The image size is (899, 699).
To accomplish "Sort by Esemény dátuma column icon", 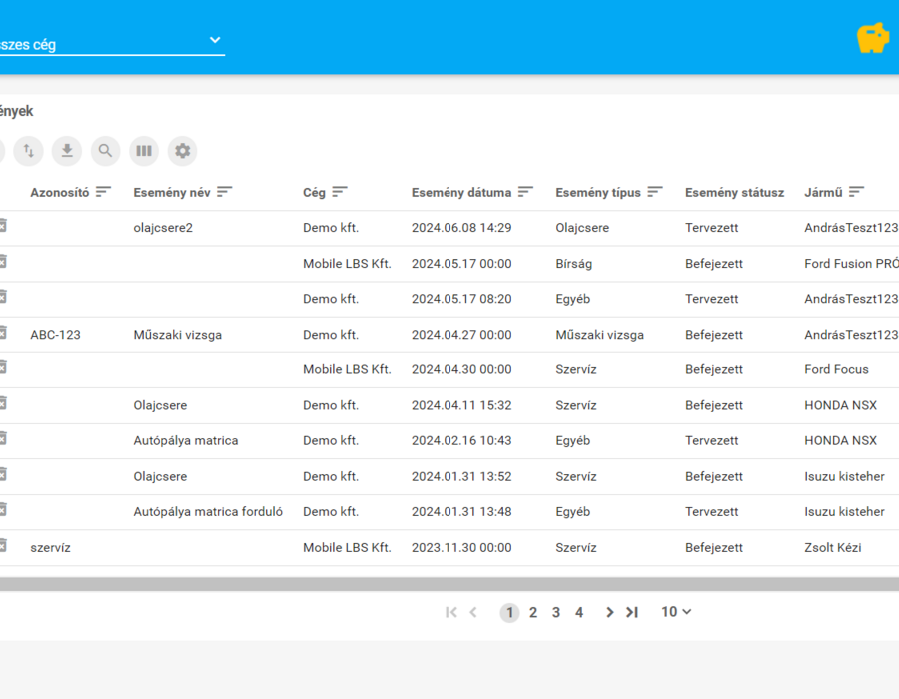I will click(525, 192).
